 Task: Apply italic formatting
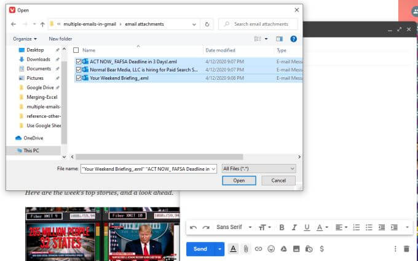tap(294, 227)
